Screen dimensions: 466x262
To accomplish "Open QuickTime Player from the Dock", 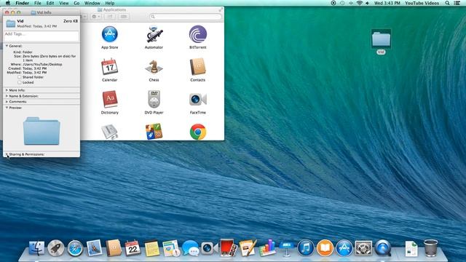I will pos(382,248).
